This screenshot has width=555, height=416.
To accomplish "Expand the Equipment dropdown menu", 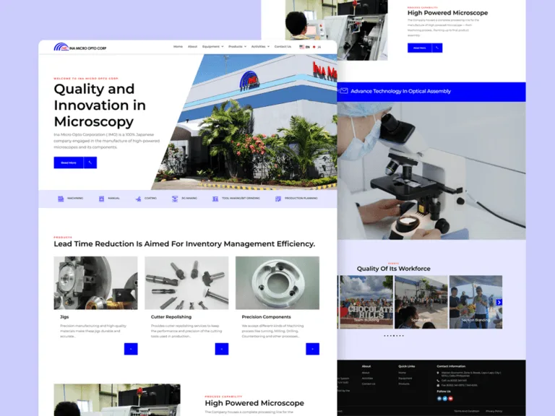I will 212,47.
